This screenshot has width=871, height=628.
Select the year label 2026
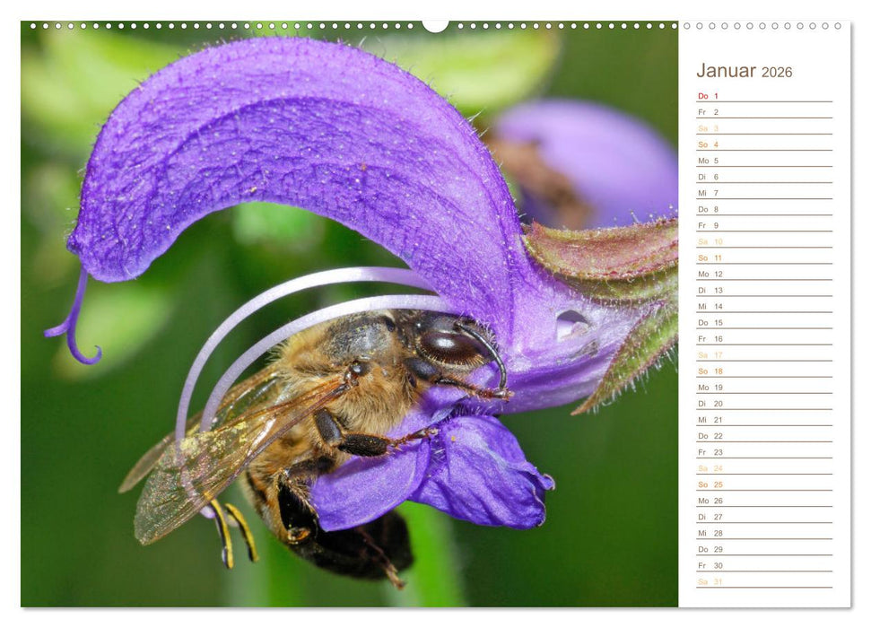(779, 74)
